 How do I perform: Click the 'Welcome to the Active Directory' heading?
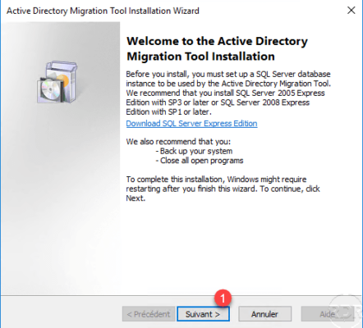pyautogui.click(x=217, y=48)
